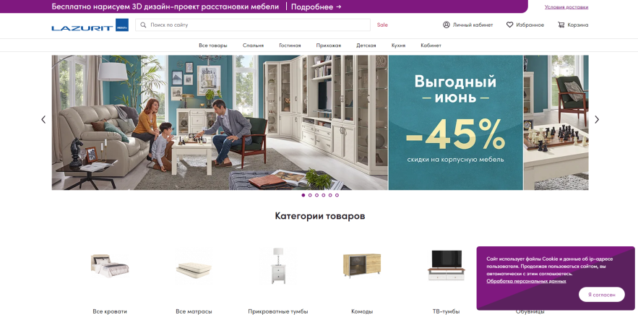This screenshot has width=638, height=315.
Task: Open Условия доставки link
Action: point(566,7)
